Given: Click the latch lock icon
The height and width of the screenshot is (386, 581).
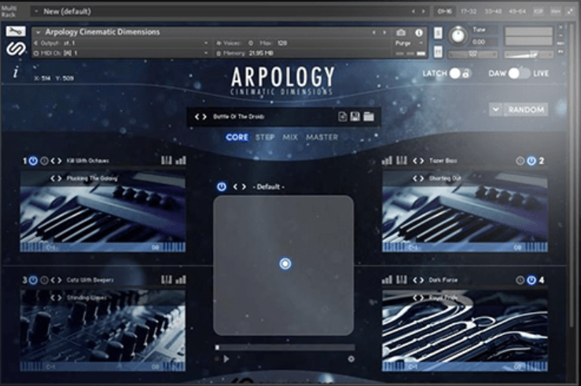Looking at the screenshot, I should [466, 73].
